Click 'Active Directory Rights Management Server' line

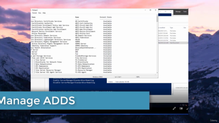[x=50, y=44]
